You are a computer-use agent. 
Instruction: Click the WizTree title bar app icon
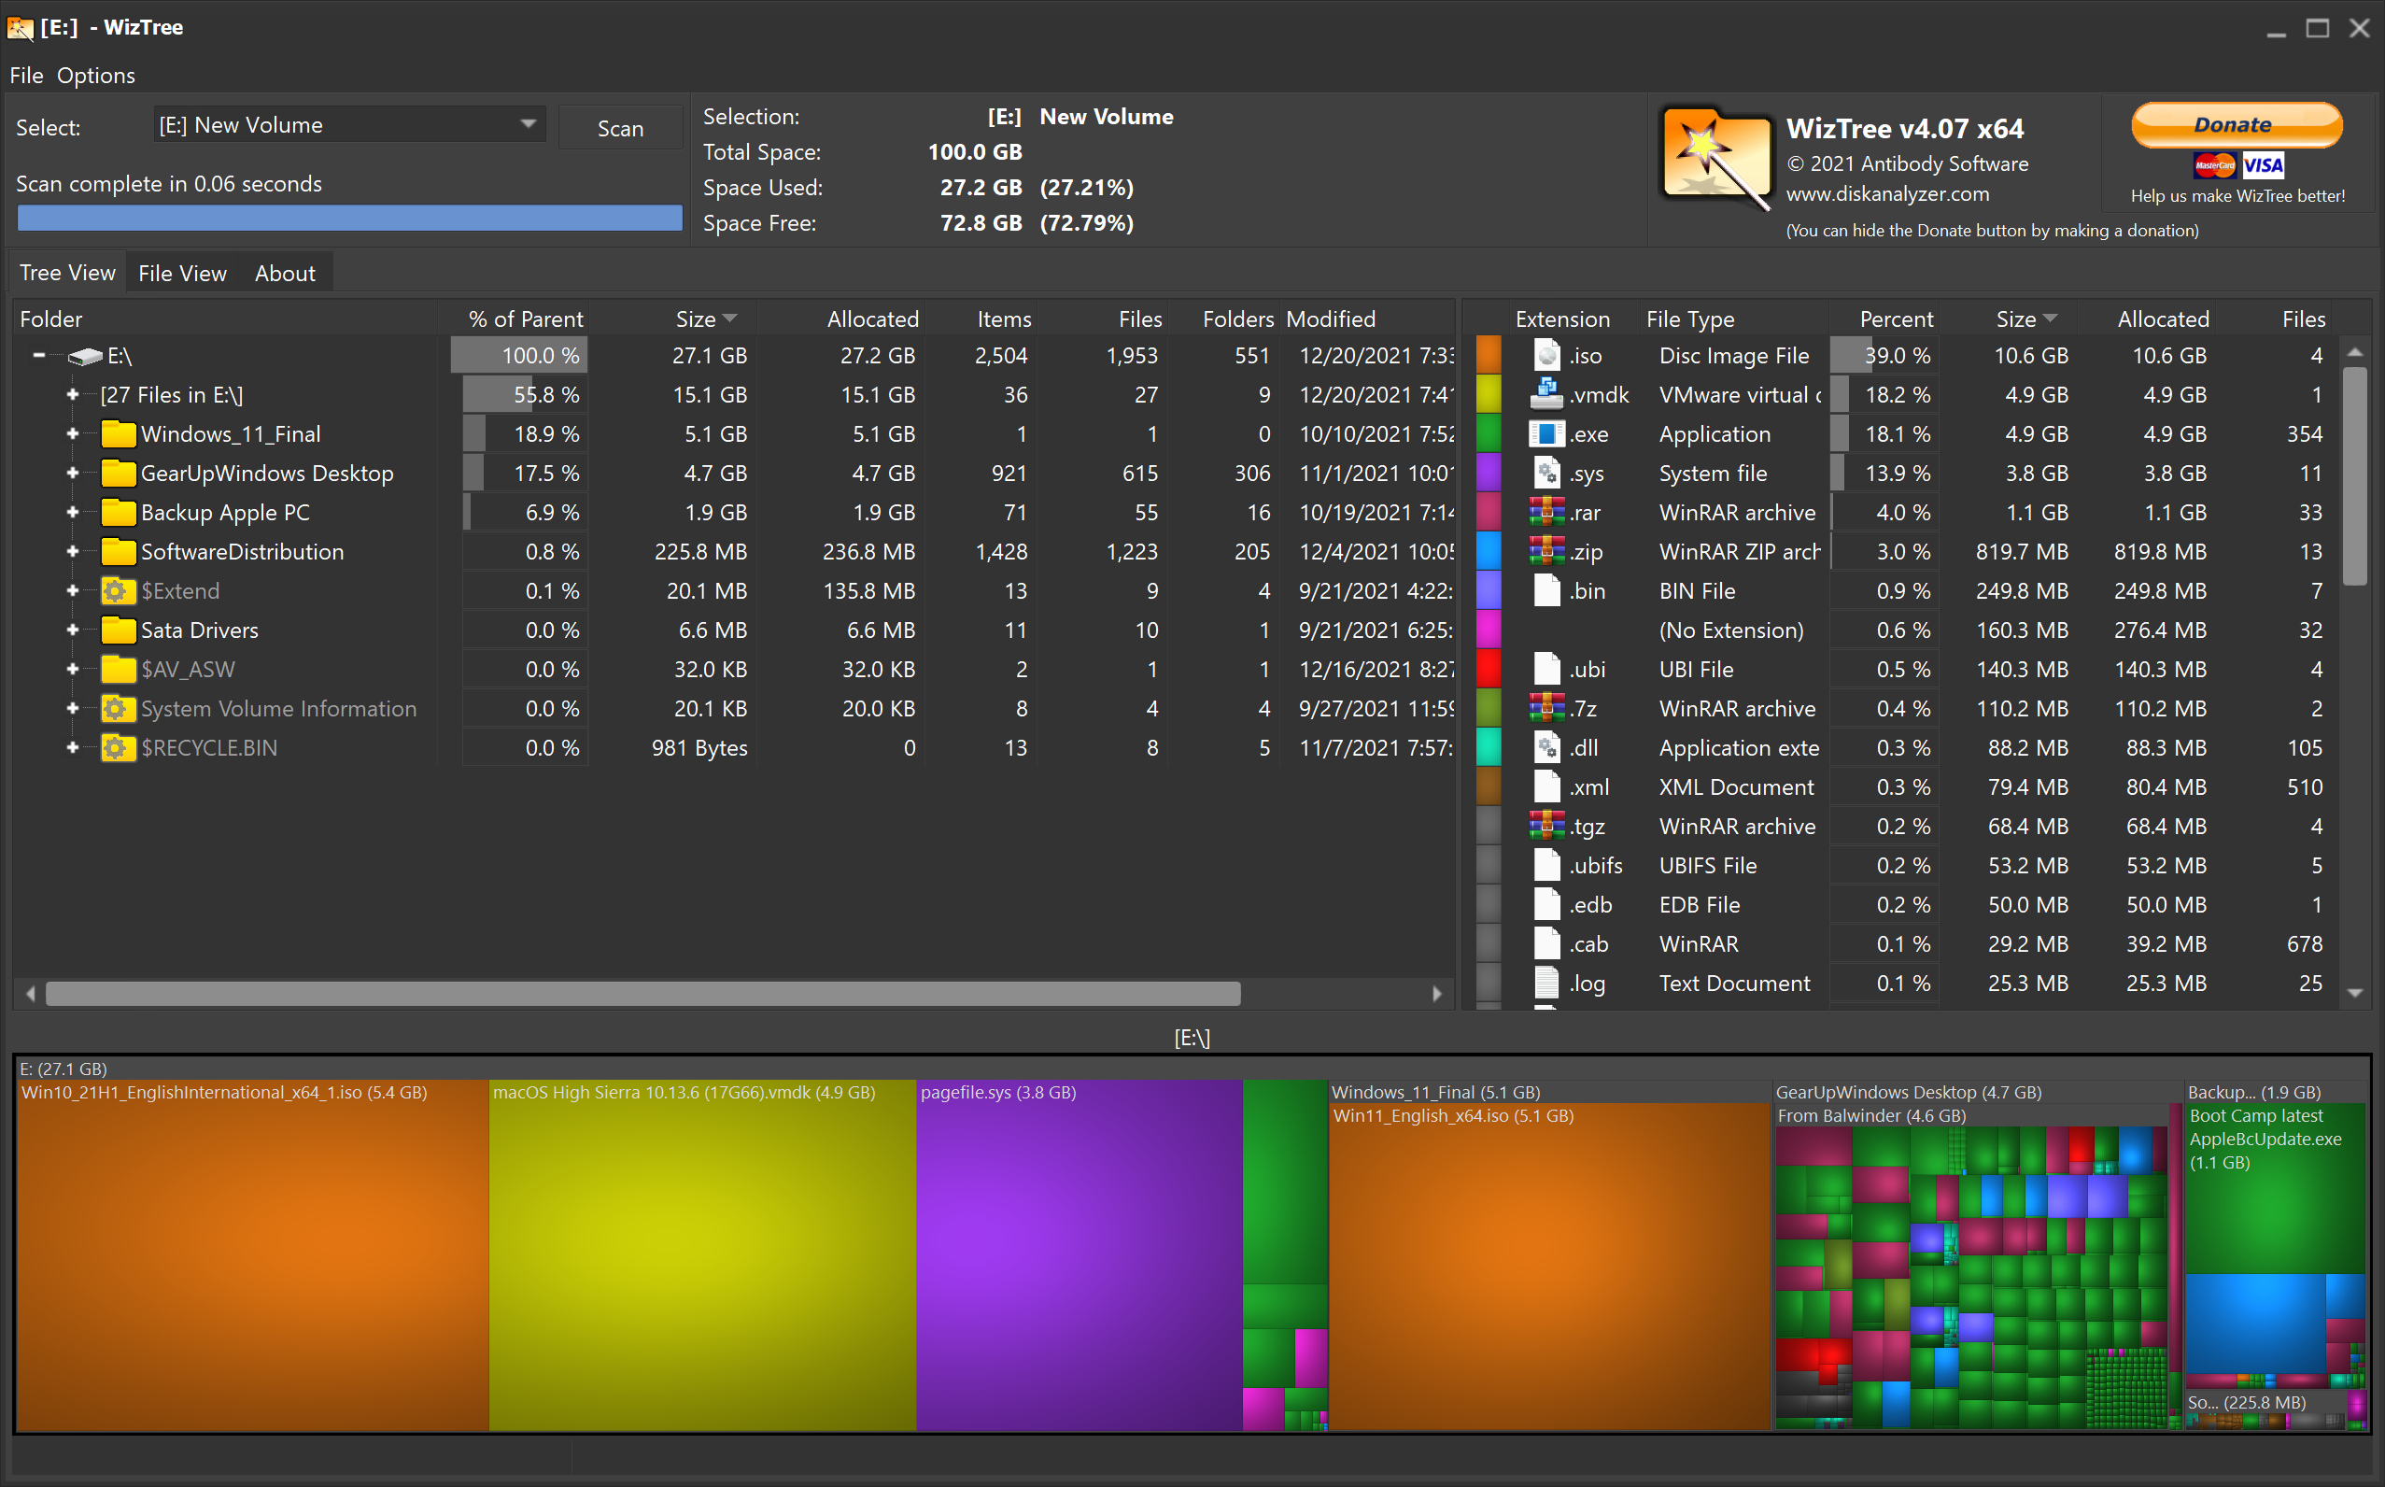(x=21, y=27)
